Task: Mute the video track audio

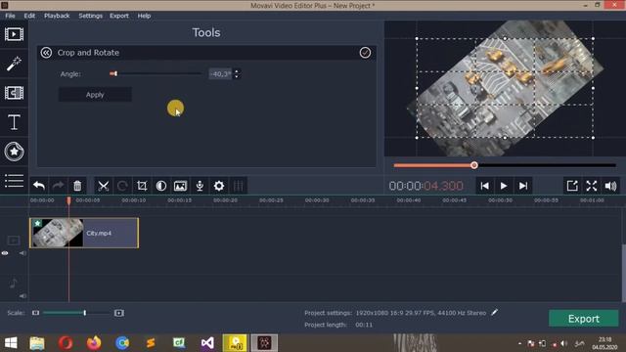Action: [22, 253]
